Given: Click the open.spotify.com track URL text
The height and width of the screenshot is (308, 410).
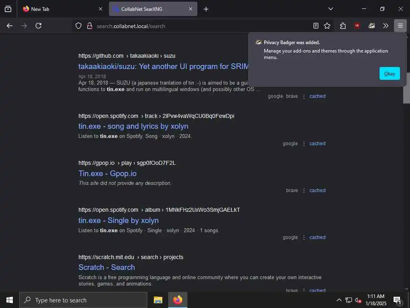Looking at the screenshot, I should click(156, 116).
